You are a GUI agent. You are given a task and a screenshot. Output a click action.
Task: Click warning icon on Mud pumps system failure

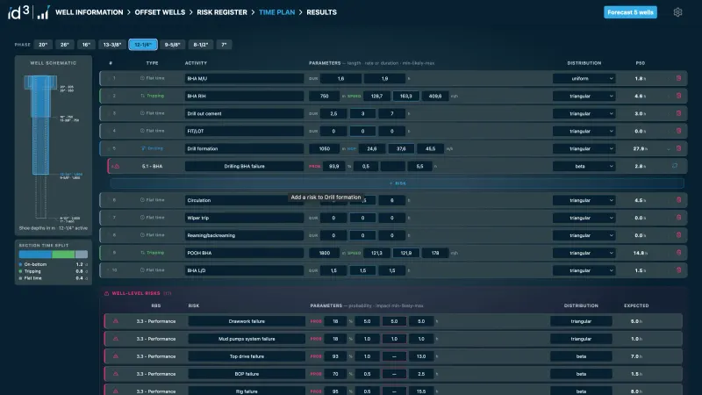116,339
